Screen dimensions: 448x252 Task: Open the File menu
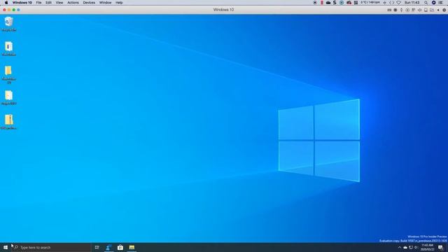point(38,3)
